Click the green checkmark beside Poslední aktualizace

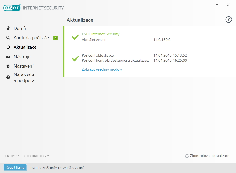(75, 58)
